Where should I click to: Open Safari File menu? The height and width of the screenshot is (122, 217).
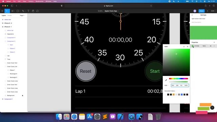click(x=14, y=1)
